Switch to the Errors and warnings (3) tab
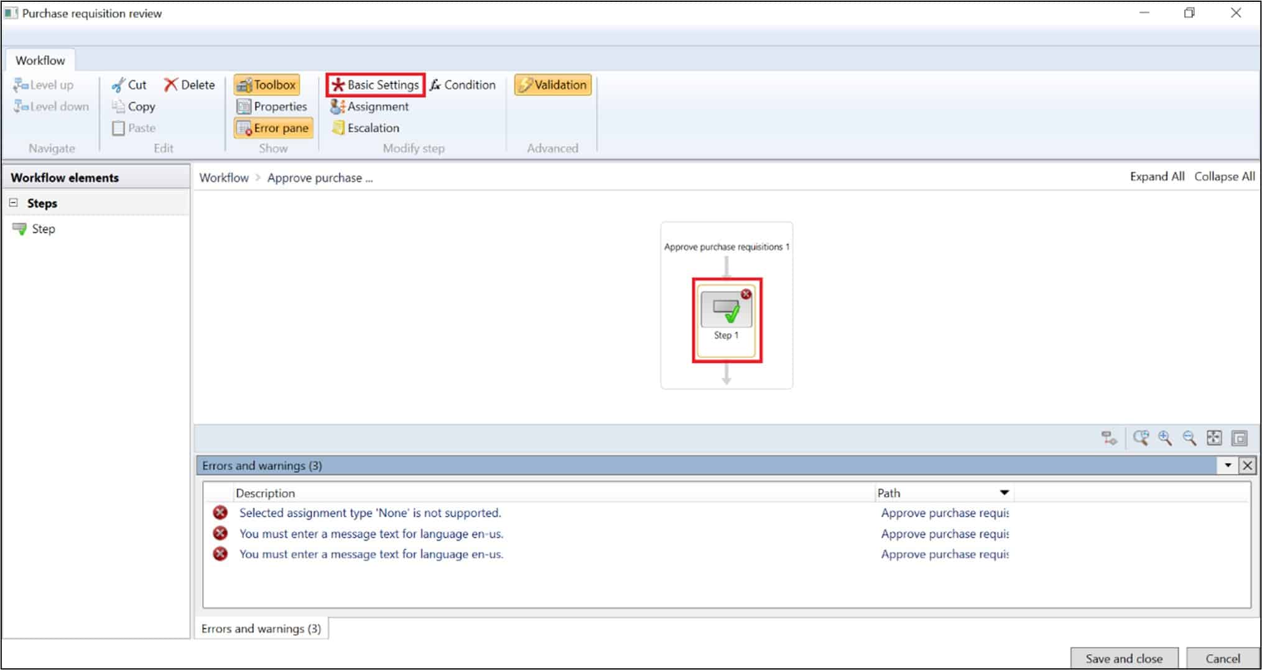This screenshot has width=1262, height=670. click(261, 628)
